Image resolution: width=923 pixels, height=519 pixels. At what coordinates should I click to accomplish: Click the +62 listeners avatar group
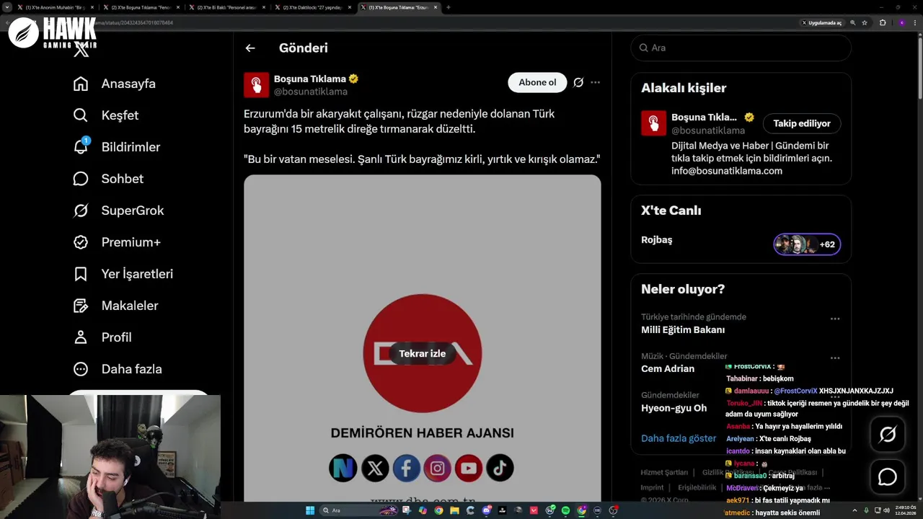pos(807,244)
